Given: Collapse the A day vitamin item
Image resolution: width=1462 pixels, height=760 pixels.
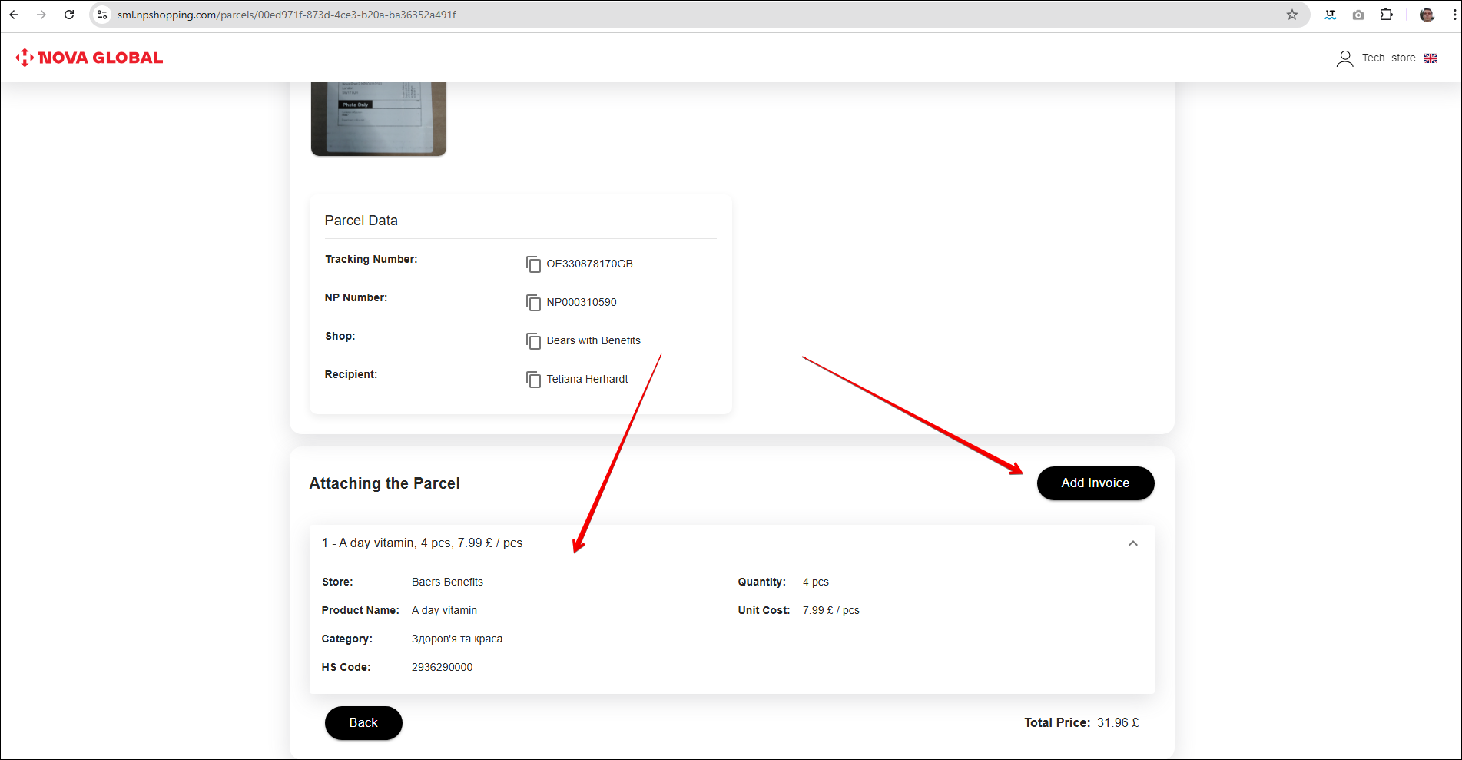Looking at the screenshot, I should click(1132, 543).
